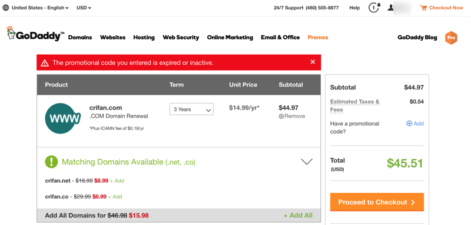Open the USD currency dropdown
The width and height of the screenshot is (471, 225).
pyautogui.click(x=84, y=8)
